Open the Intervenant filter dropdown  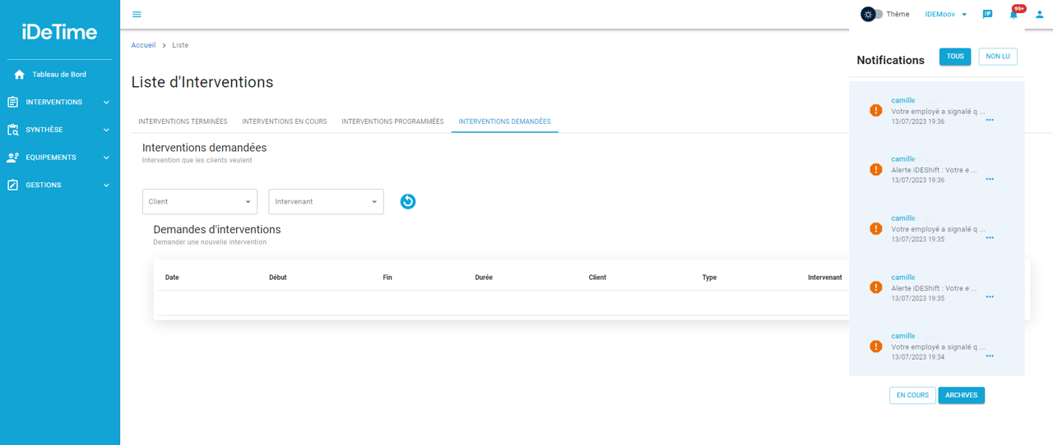click(326, 202)
